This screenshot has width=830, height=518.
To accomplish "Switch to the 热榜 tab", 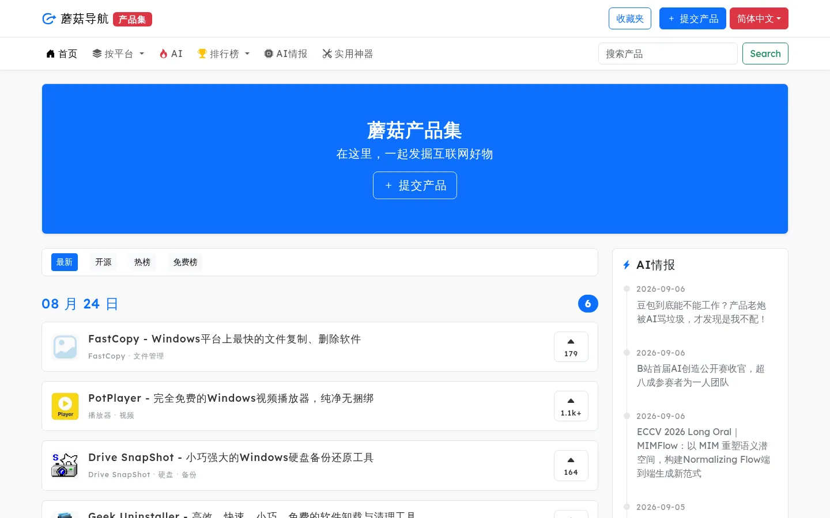I will click(142, 262).
